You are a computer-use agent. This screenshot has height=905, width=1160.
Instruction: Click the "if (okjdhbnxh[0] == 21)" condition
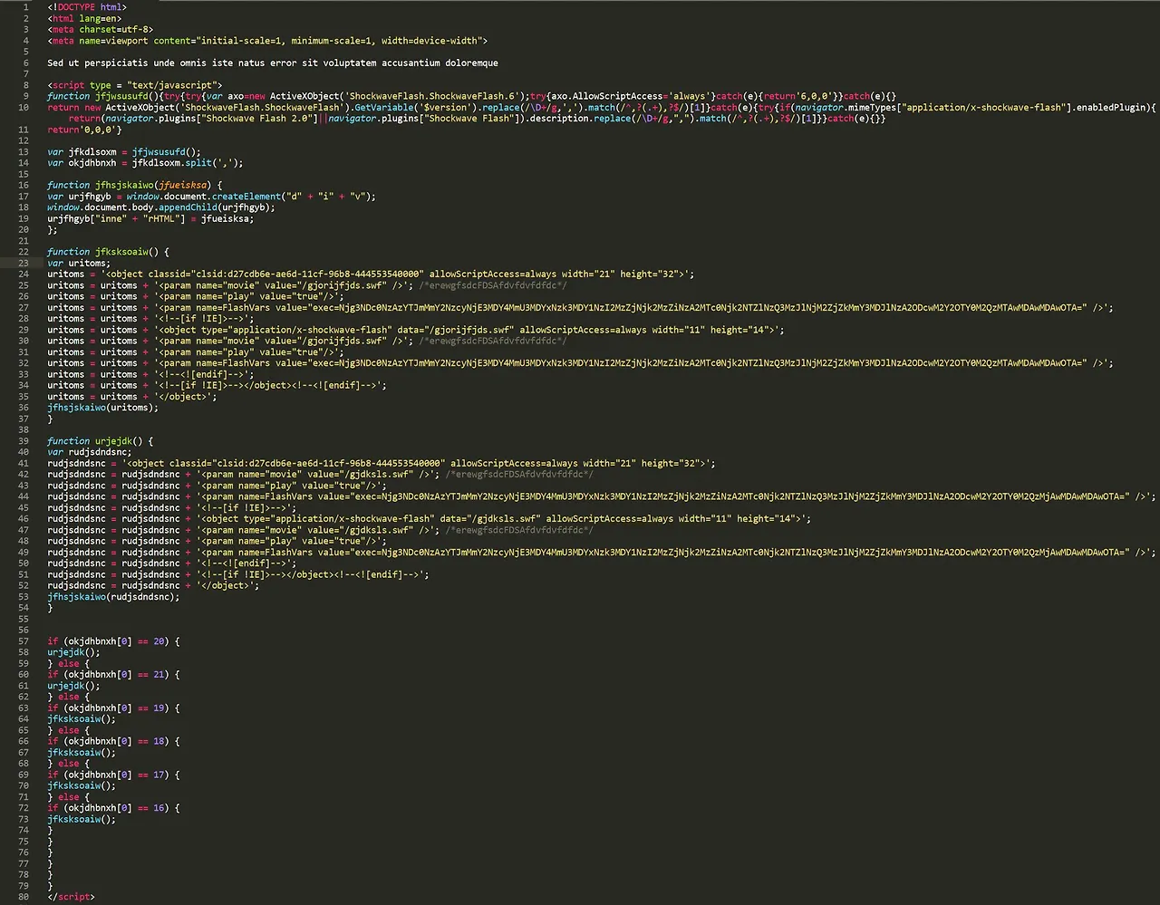click(113, 675)
